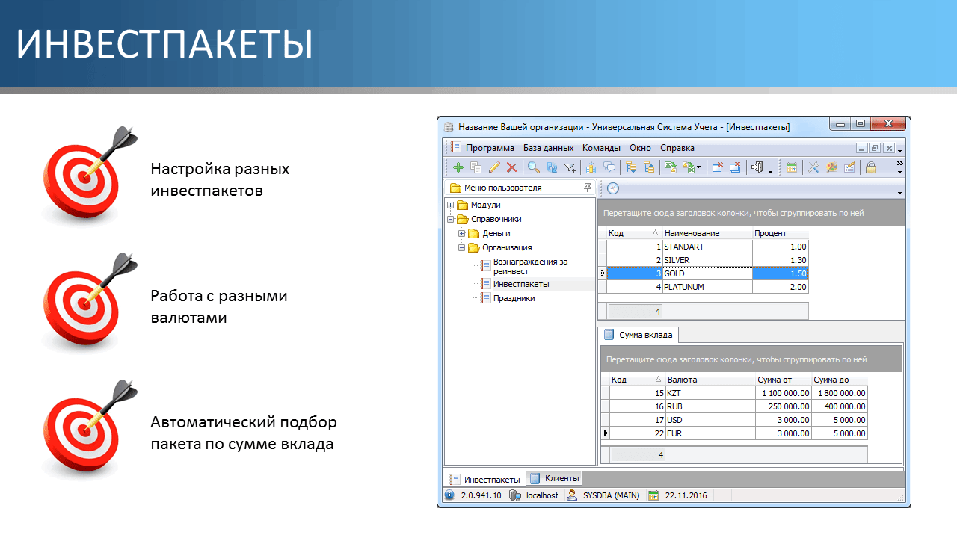Click the date calendar icon in status bar

click(653, 495)
